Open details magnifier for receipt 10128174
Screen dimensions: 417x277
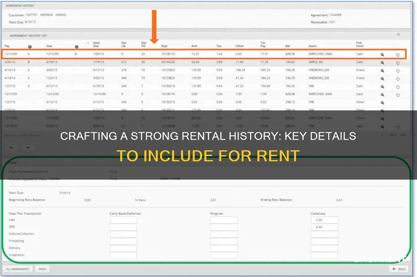point(382,95)
